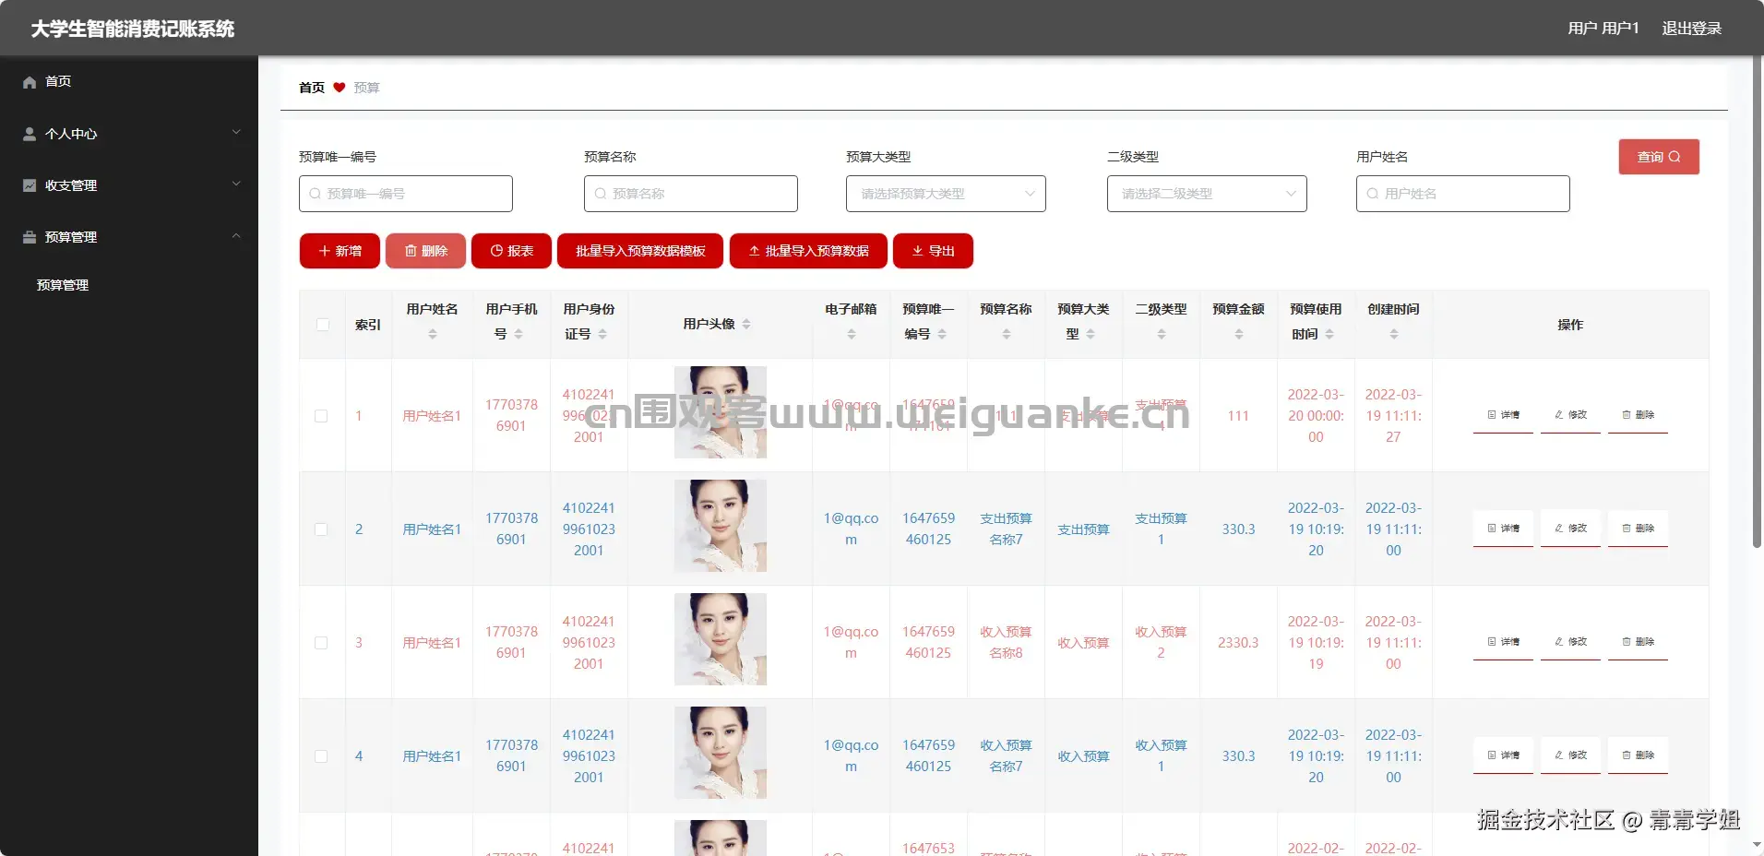The width and height of the screenshot is (1764, 856).
Task: Open the 用户 用户1 account link
Action: (1603, 29)
